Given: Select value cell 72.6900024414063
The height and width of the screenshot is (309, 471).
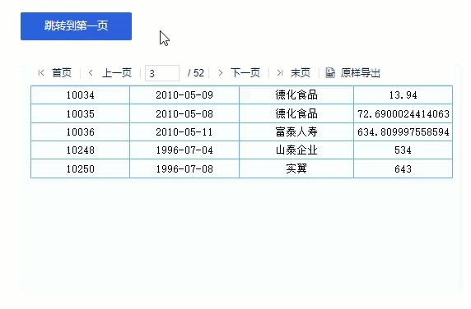Looking at the screenshot, I should 403,113.
